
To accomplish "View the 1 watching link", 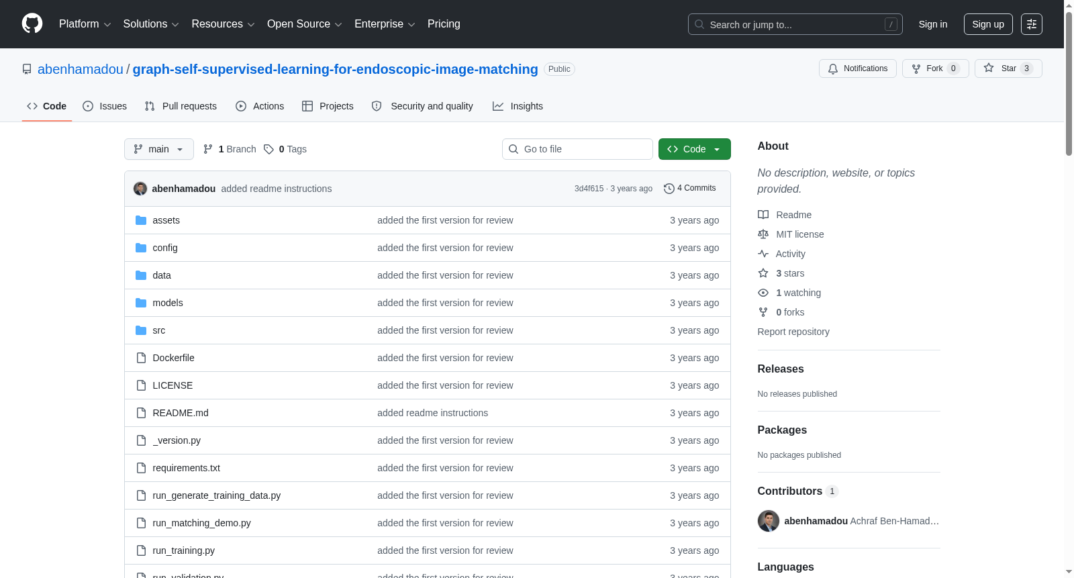I will click(789, 293).
